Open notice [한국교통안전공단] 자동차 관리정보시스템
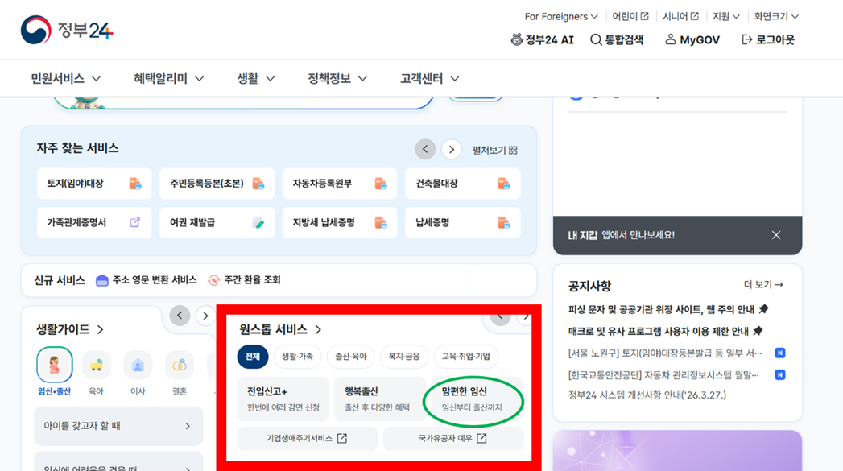This screenshot has width=843, height=471. point(663,374)
